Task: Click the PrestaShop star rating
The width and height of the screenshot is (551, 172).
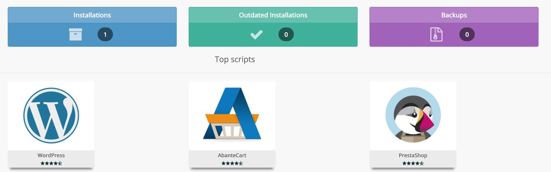Action: 413,163
